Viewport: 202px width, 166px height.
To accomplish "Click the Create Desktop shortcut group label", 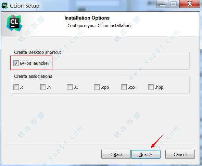I will 37,52.
